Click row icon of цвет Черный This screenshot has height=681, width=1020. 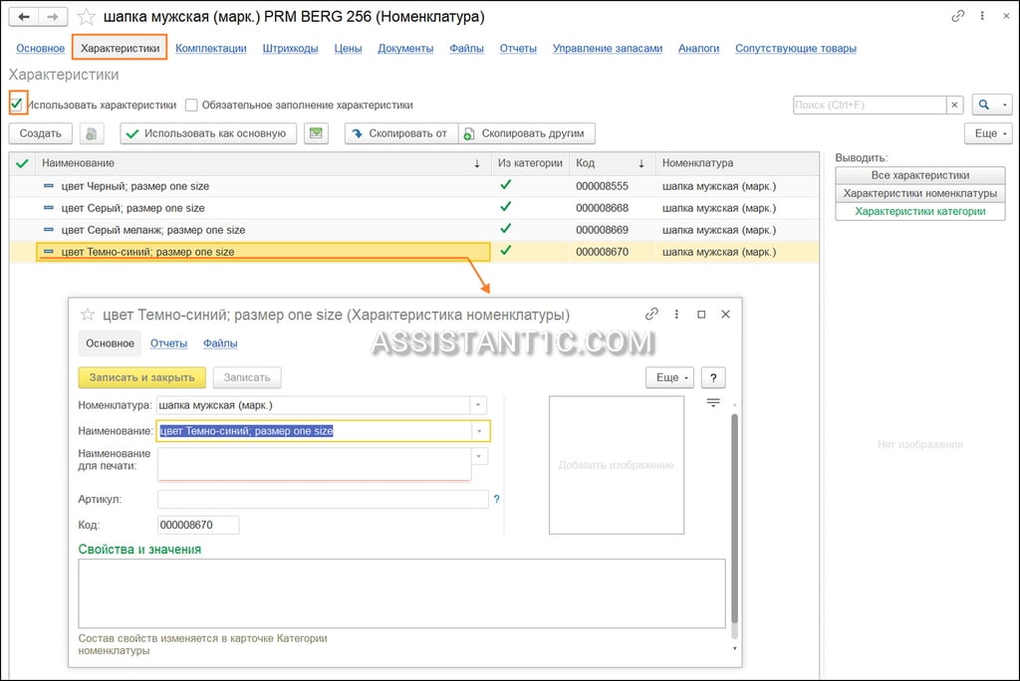[x=48, y=186]
